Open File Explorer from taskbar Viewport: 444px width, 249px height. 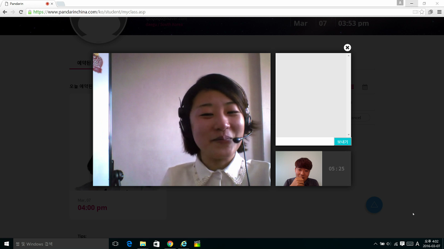click(143, 243)
